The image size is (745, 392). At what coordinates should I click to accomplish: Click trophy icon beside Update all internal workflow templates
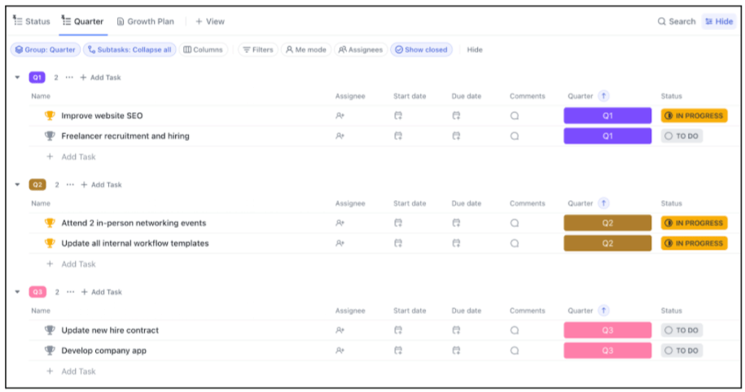(x=50, y=243)
